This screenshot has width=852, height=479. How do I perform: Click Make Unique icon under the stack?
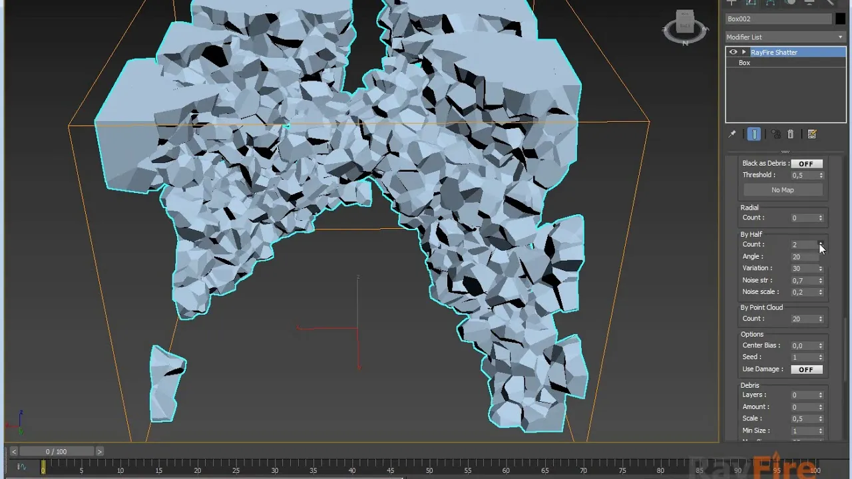click(x=776, y=134)
